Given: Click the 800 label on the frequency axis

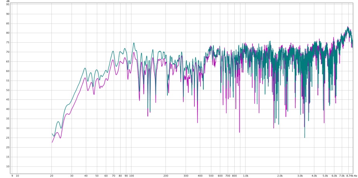Looking at the screenshot, I should (235, 176).
